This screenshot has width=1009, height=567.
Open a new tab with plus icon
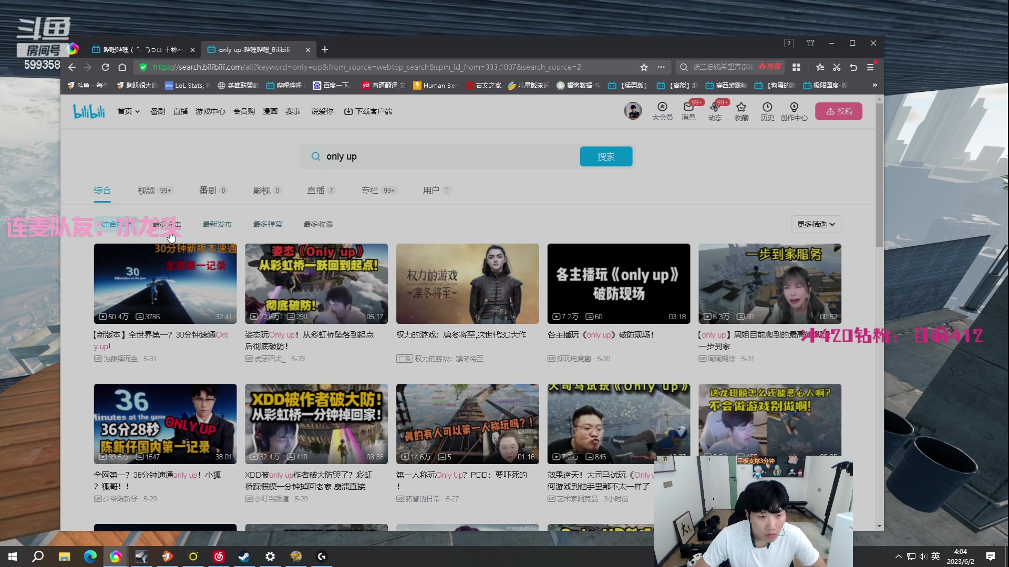pyautogui.click(x=325, y=49)
